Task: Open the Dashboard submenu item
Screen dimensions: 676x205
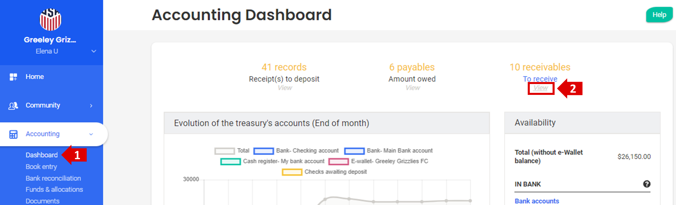Action: tap(41, 155)
